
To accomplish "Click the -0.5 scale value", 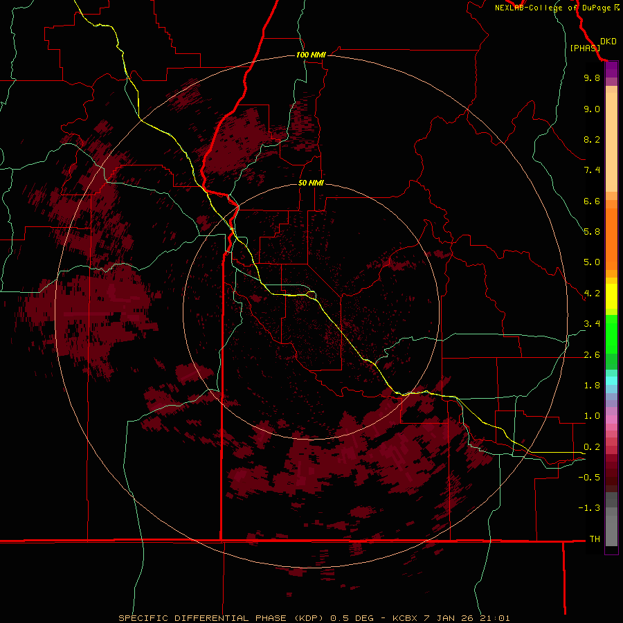I will tap(589, 478).
